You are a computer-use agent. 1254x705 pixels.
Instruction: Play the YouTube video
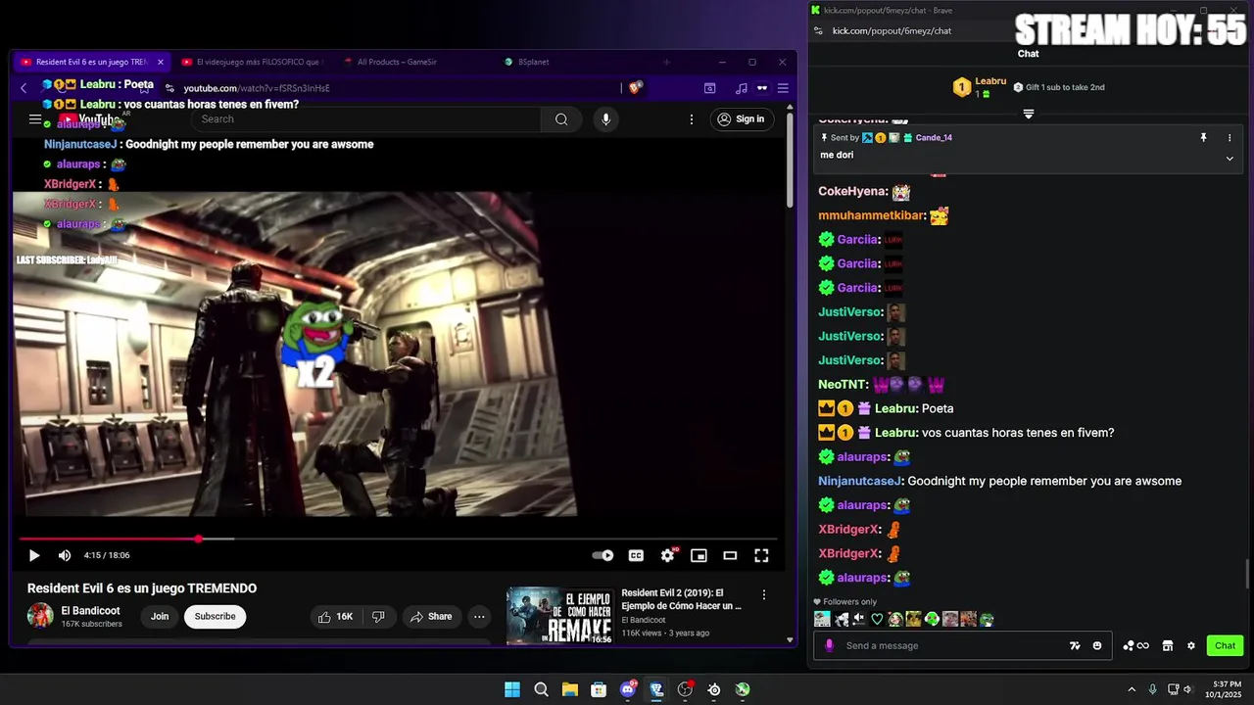(x=33, y=555)
